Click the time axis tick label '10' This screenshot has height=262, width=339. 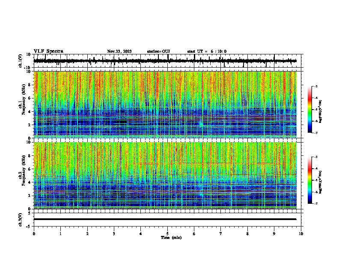[x=301, y=234]
